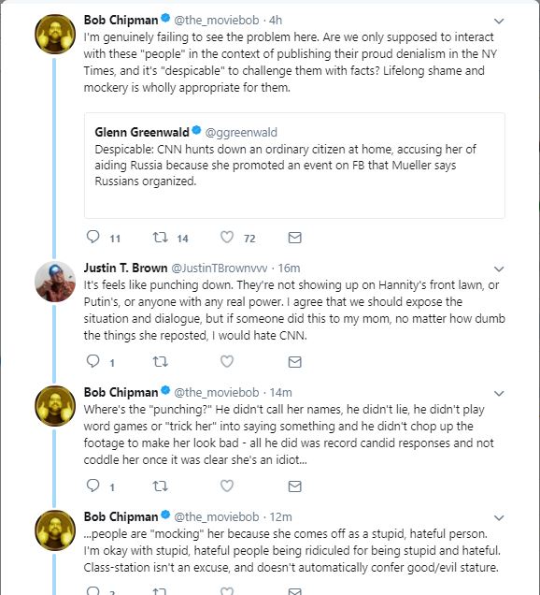Message icon under the 14m tweet
The width and height of the screenshot is (540, 595).
[x=294, y=486]
